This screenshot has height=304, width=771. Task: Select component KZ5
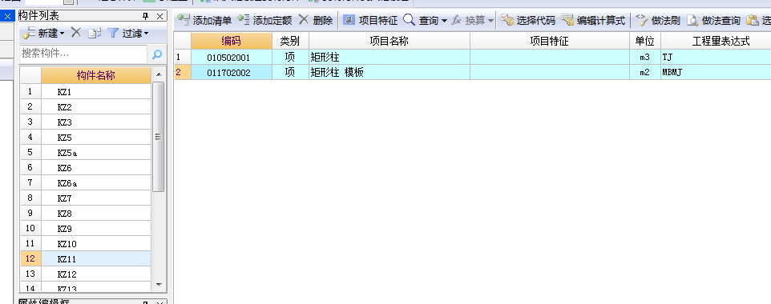[x=96, y=137]
